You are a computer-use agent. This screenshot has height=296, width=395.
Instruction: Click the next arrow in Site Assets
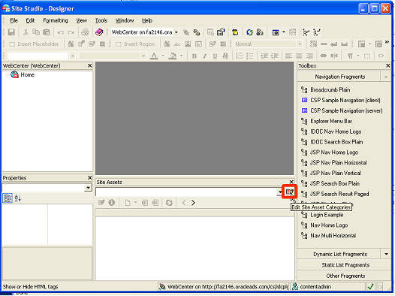(x=193, y=203)
